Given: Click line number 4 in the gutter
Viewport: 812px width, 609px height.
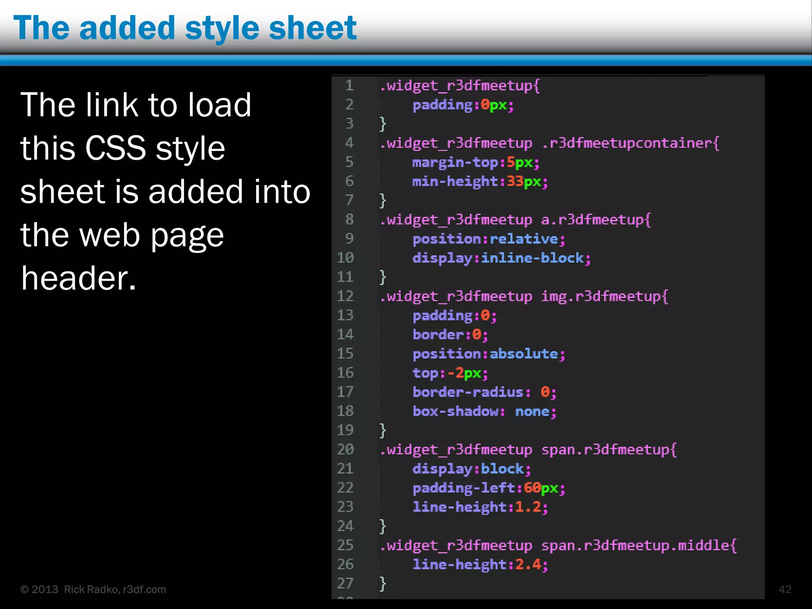Looking at the screenshot, I should tap(349, 143).
